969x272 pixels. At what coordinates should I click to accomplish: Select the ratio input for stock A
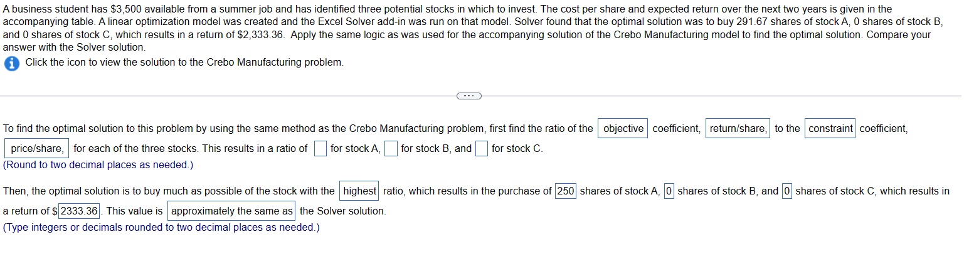click(320, 149)
